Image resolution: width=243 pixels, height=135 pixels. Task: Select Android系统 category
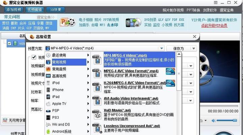pos(62,131)
